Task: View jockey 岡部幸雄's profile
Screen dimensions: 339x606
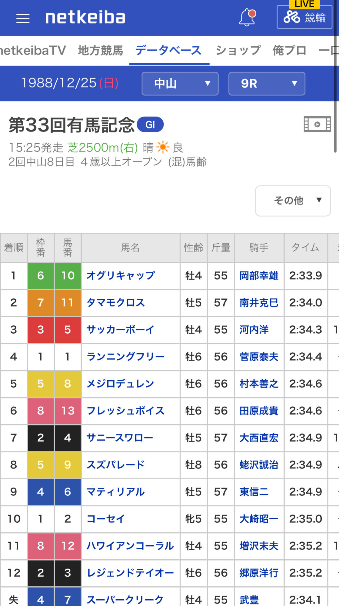Action: coord(259,276)
